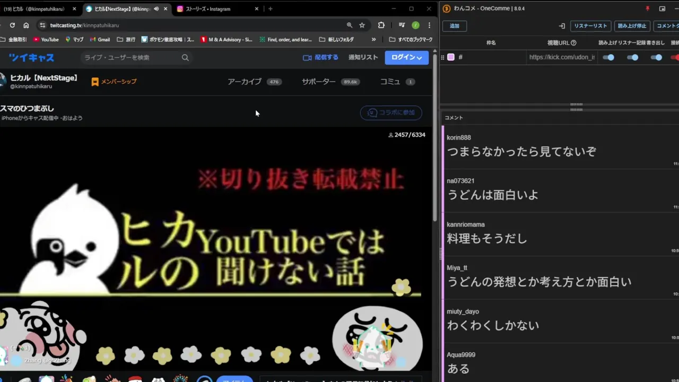Go to the browser home page
This screenshot has width=679, height=382.
26,25
